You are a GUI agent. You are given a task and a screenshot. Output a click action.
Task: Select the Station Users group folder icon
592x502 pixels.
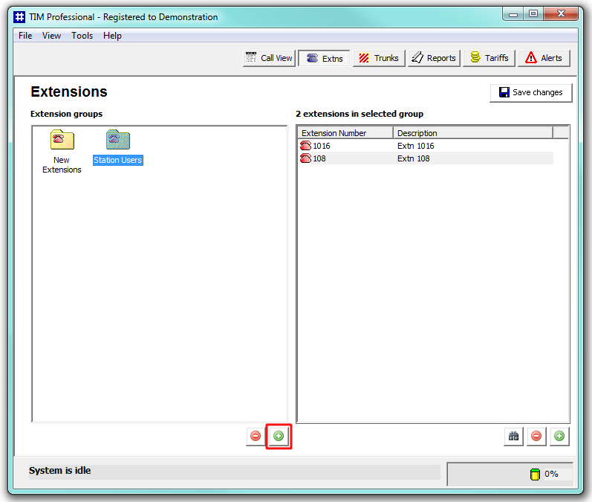[x=118, y=140]
